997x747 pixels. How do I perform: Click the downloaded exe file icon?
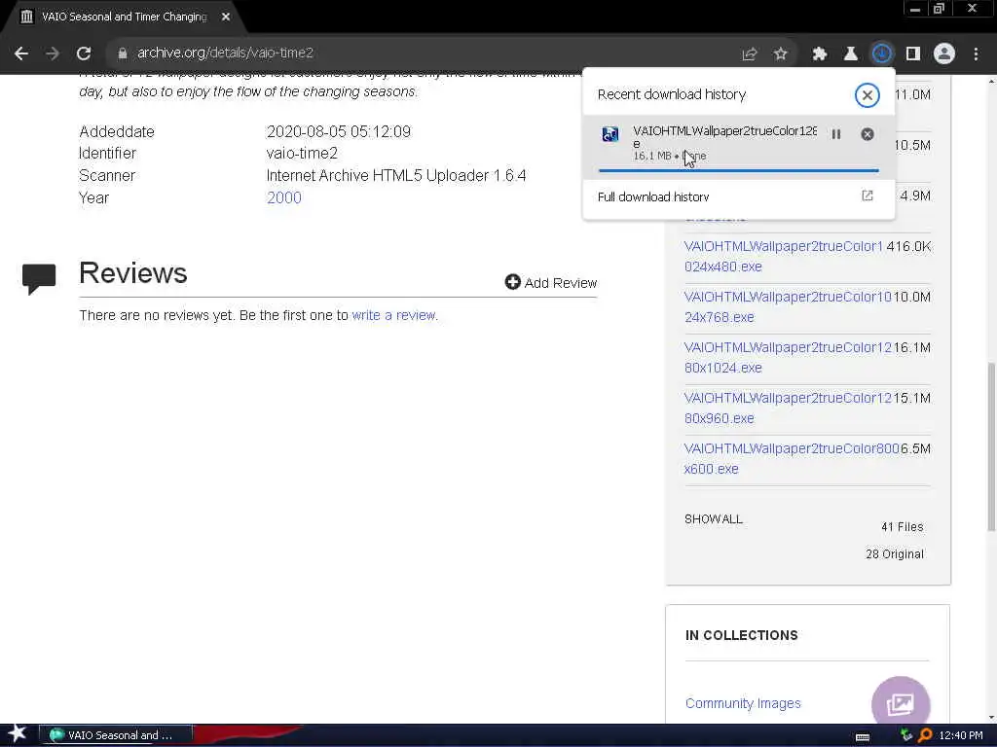coord(610,134)
